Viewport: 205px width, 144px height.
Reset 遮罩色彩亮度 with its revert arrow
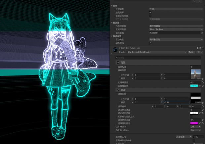(202, 120)
